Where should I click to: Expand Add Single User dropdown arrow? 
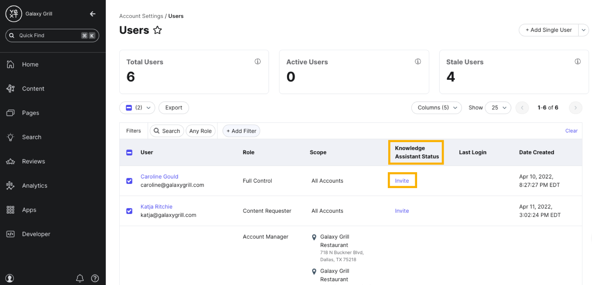coord(584,30)
